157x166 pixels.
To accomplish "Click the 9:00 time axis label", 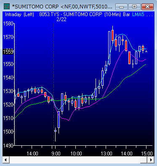I will click(x=56, y=153).
